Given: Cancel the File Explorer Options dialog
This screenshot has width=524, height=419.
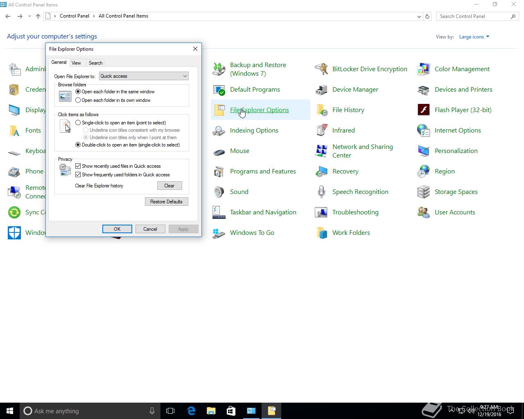Looking at the screenshot, I should click(150, 229).
